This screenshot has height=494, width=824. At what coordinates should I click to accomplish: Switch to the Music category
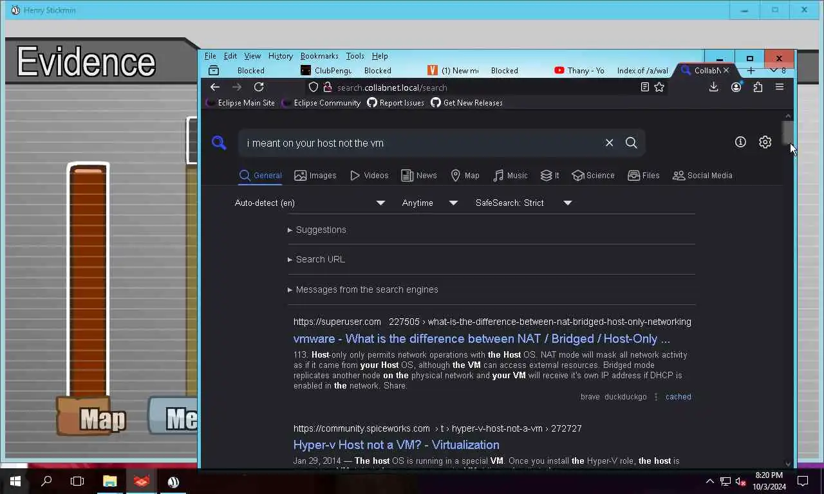click(x=510, y=175)
